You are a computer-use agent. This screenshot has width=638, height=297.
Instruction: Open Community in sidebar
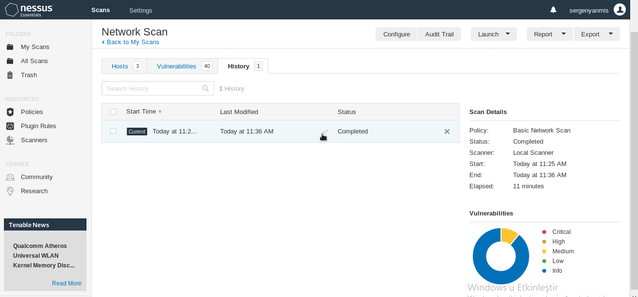click(x=37, y=177)
